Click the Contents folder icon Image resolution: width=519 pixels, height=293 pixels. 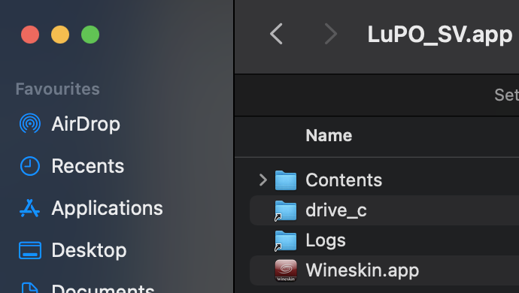(x=286, y=180)
